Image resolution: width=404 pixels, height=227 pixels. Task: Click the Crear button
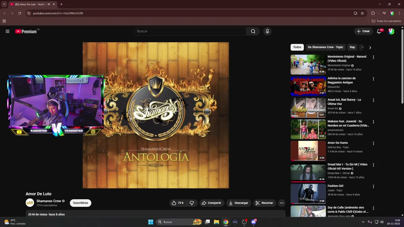point(363,31)
